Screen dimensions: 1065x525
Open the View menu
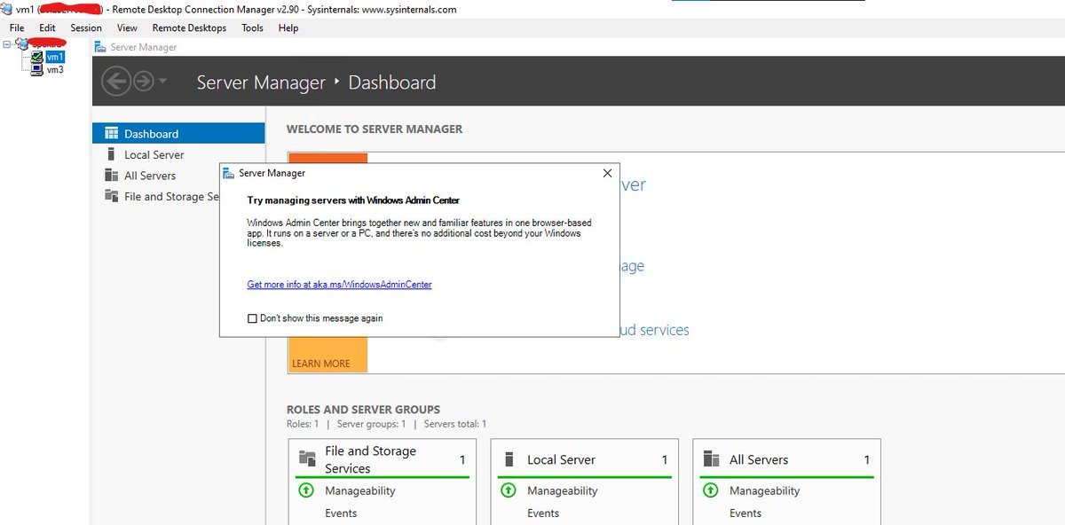point(127,27)
